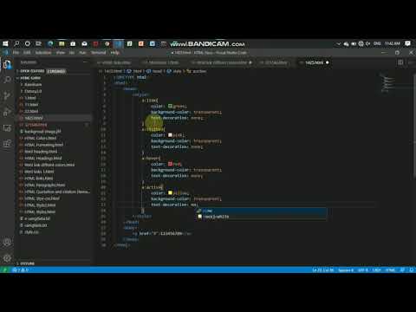Click the notifications bell in status bar
This screenshot has height=312, width=416.
[x=412, y=270]
